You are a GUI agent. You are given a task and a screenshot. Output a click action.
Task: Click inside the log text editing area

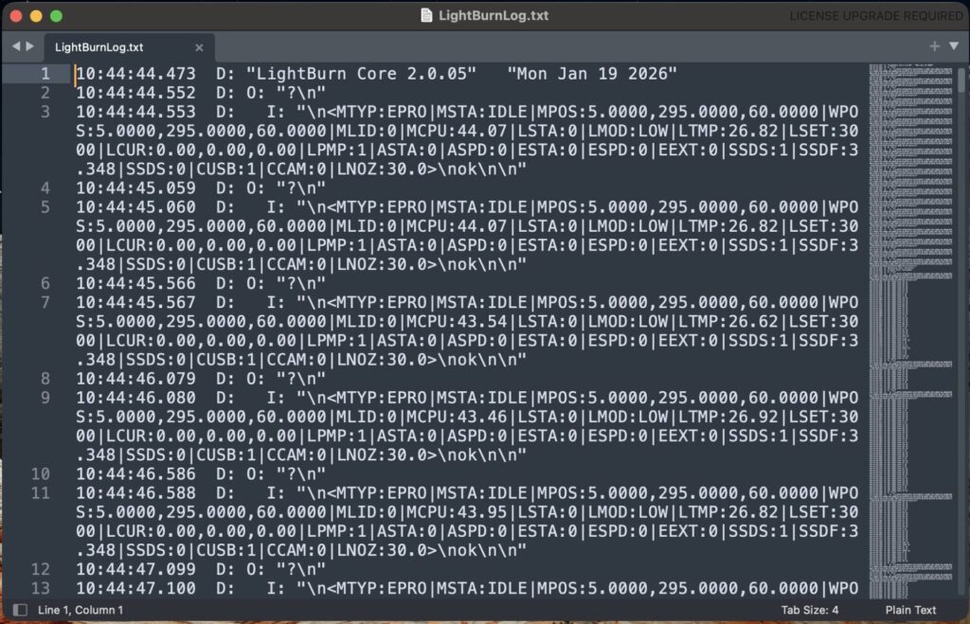[x=426, y=331]
